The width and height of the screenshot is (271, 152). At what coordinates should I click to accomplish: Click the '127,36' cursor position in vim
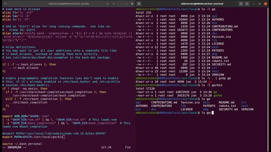[106, 147]
